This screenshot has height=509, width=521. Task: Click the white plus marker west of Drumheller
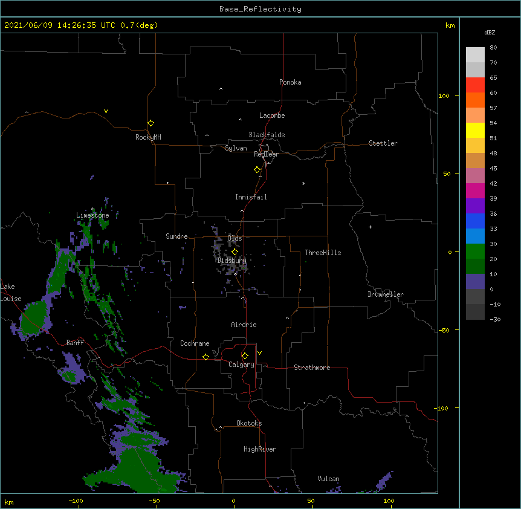click(370, 227)
